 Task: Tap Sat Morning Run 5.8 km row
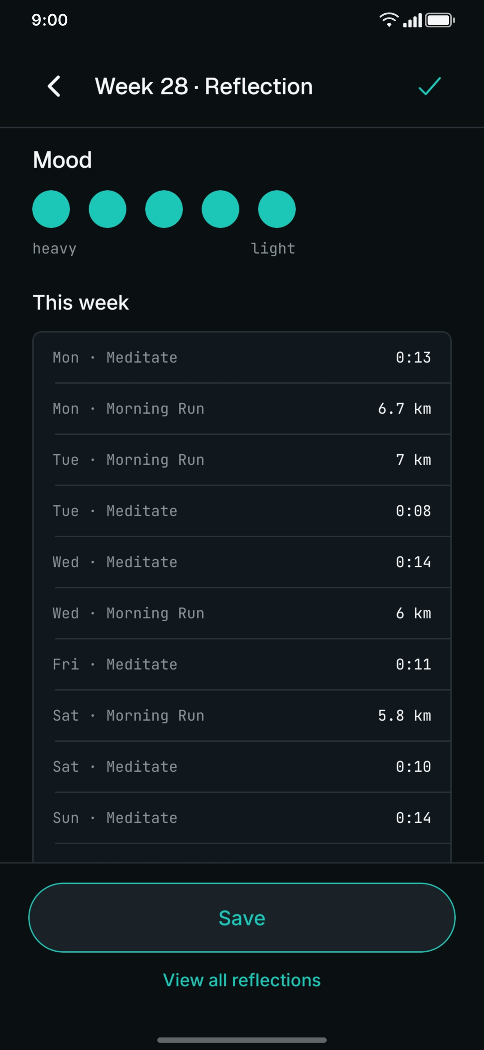(242, 716)
